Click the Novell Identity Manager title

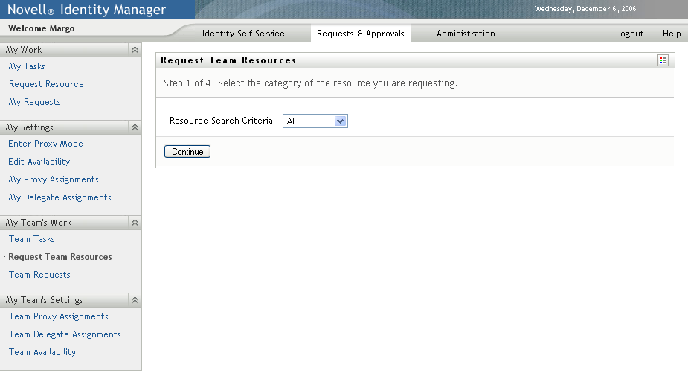tap(86, 9)
